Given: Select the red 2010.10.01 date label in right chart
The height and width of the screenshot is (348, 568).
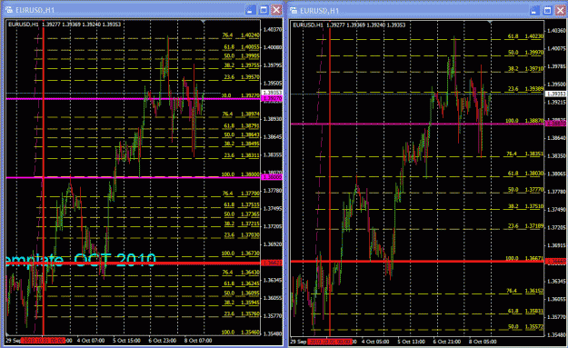Looking at the screenshot, I should click(x=329, y=342).
